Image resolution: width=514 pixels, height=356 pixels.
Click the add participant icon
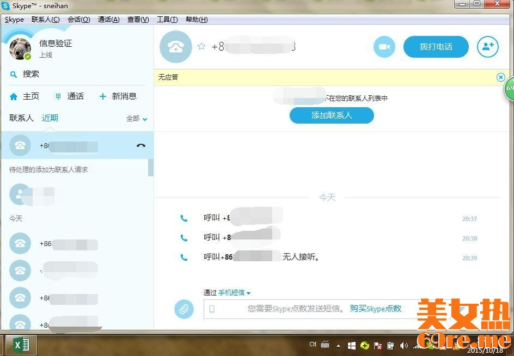click(487, 47)
